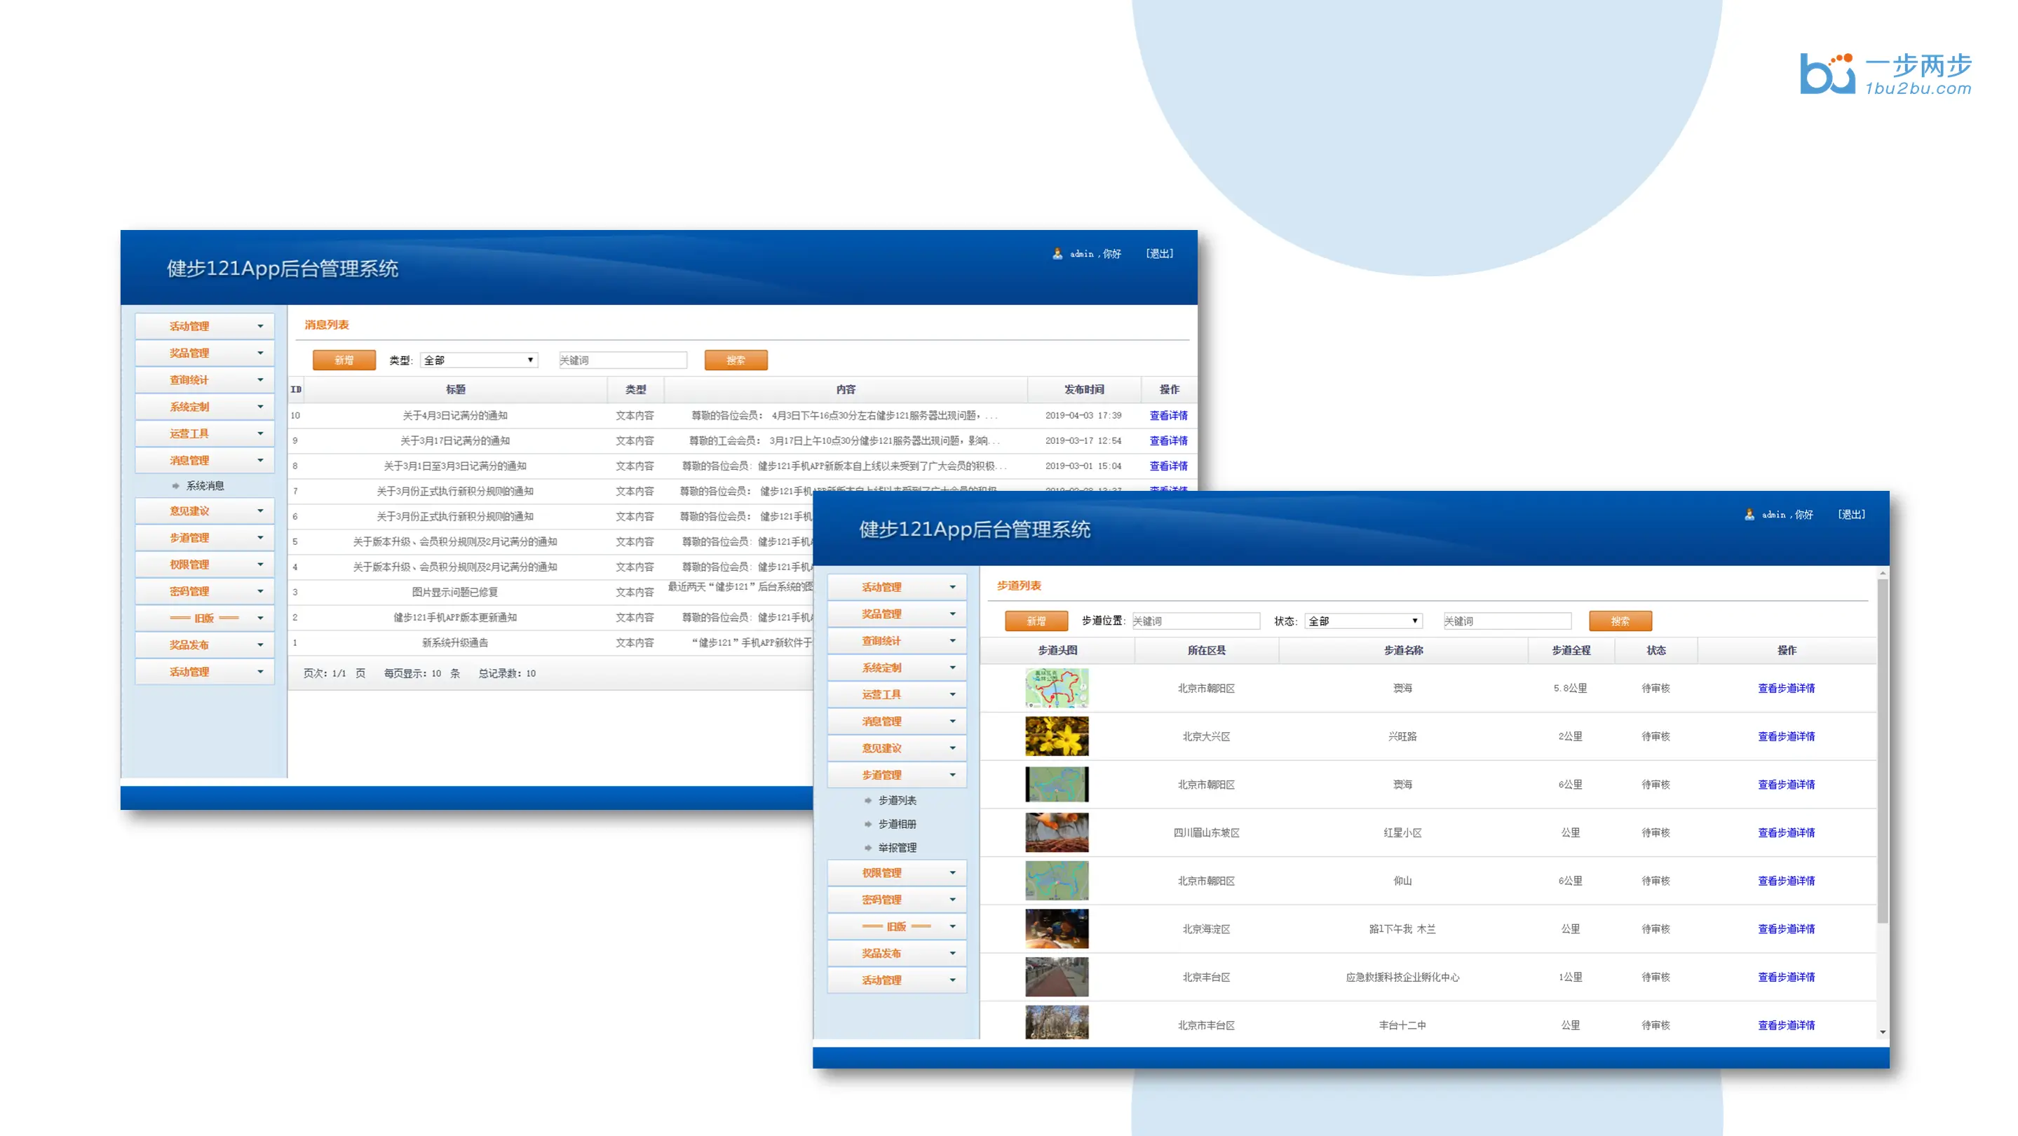
Task: Open the yellow flower thumbnail for 兴旺路
Action: click(x=1056, y=736)
